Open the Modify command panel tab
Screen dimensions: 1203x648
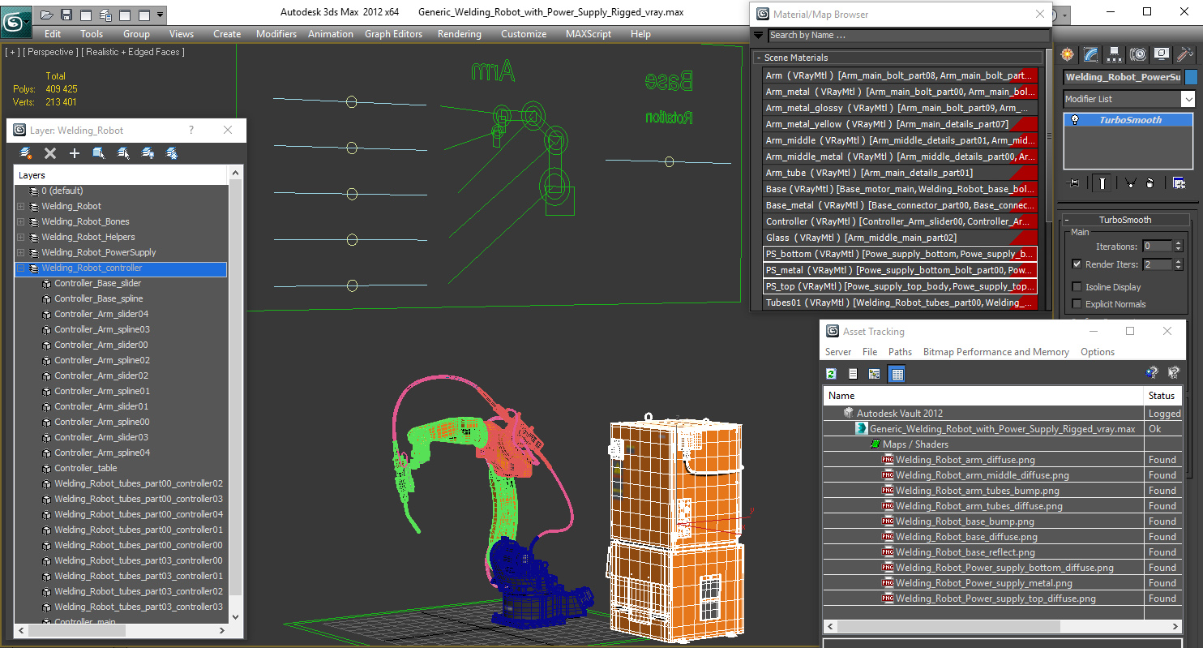pyautogui.click(x=1091, y=54)
